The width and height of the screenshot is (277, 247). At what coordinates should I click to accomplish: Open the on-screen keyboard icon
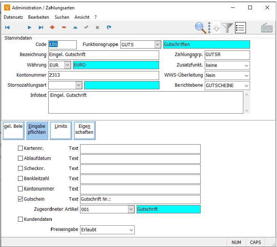pos(267,28)
